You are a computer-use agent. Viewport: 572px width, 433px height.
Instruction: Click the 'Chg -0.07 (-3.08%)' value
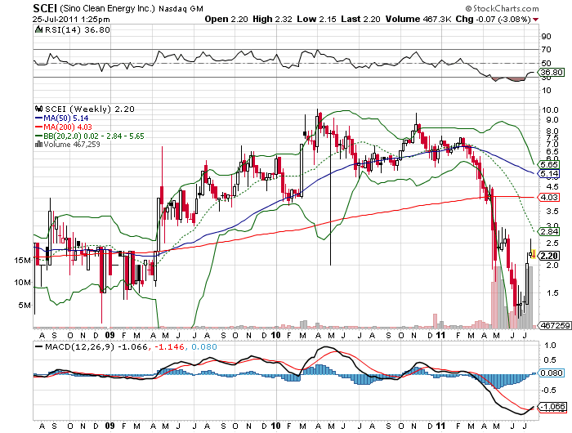click(494, 19)
